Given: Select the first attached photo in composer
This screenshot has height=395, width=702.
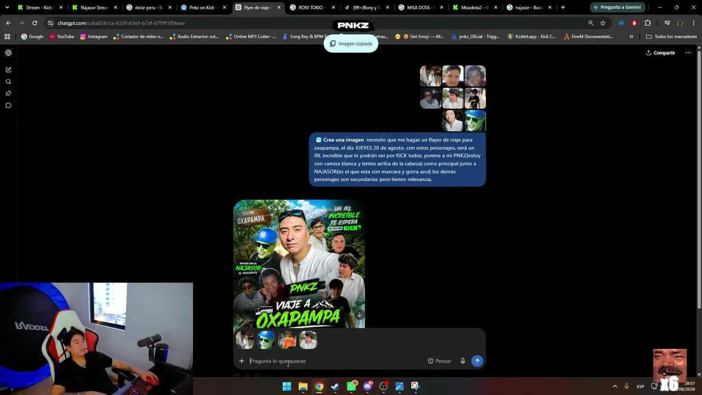Looking at the screenshot, I should 245,340.
